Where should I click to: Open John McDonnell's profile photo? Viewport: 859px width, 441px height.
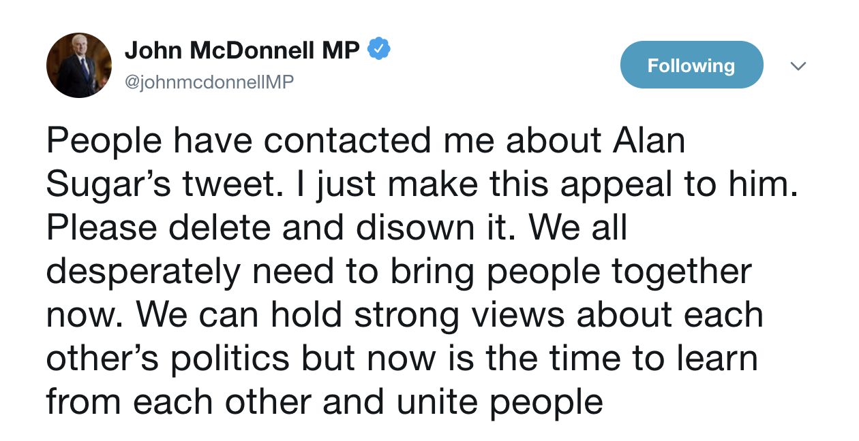point(79,65)
